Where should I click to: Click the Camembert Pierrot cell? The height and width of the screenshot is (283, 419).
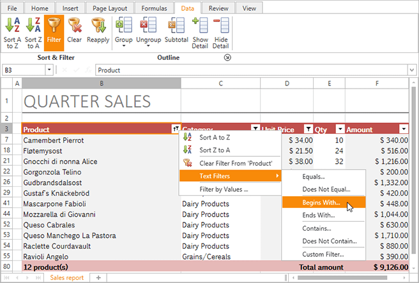click(102, 140)
